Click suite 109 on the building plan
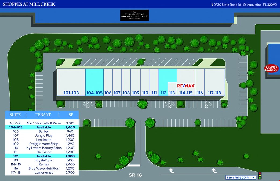The height and width of the screenshot is (181, 280). [x=136, y=82]
